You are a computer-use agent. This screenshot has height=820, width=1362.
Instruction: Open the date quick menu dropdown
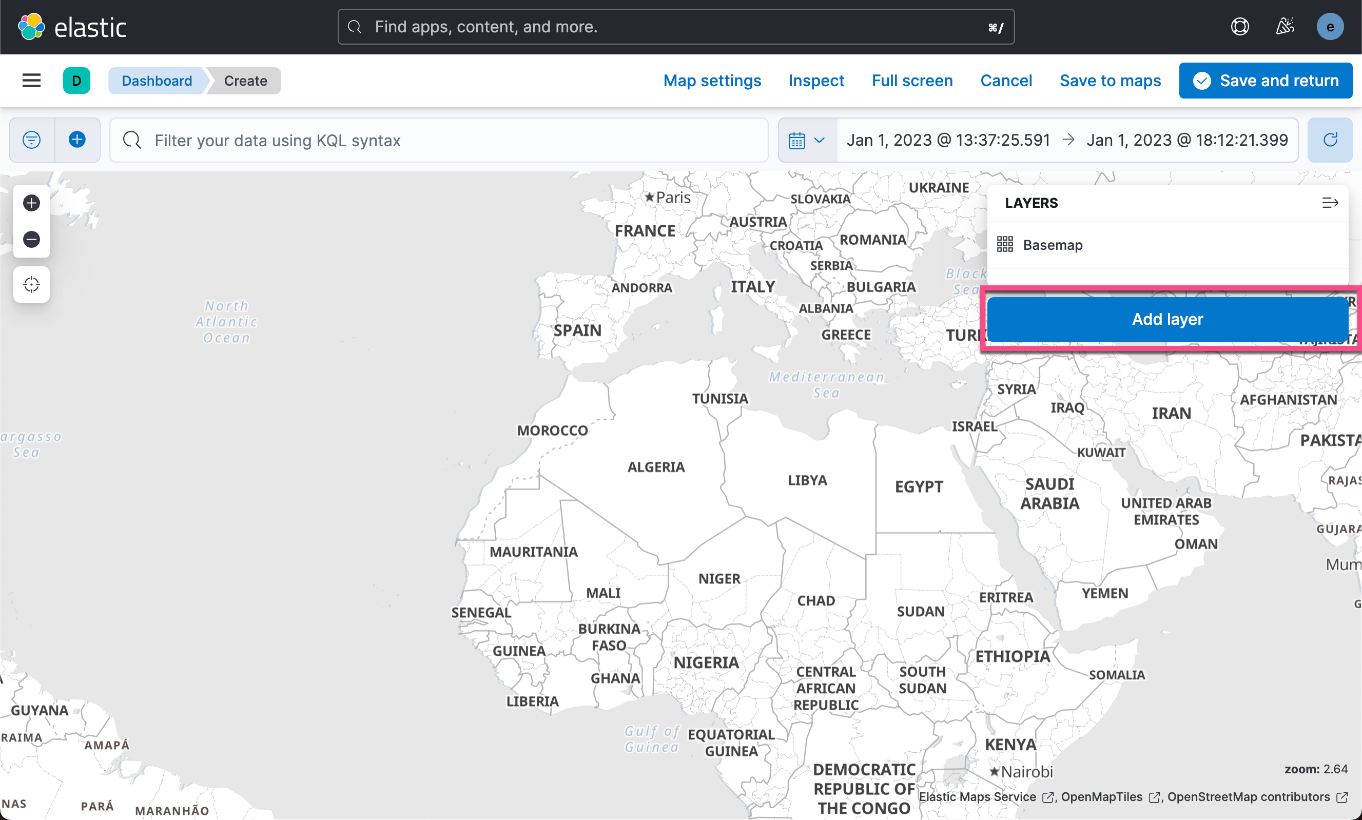(x=807, y=141)
